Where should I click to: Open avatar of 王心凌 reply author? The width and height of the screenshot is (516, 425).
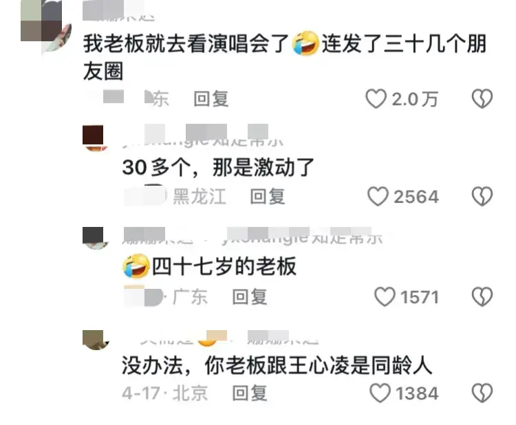coord(96,340)
